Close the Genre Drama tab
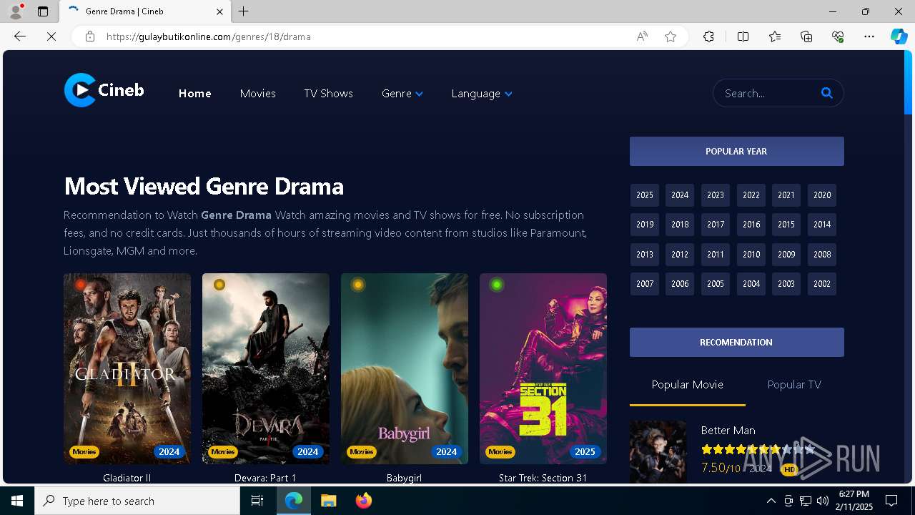Screen dimensions: 915x515 219,11
